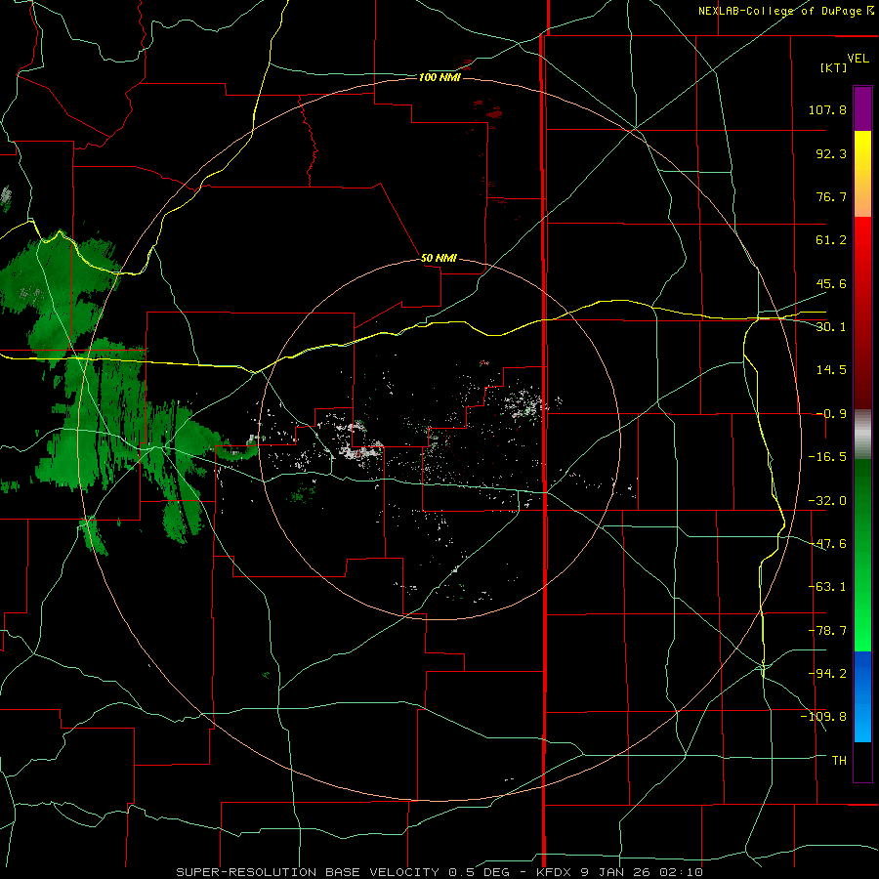Click the blue segment of the velocity color bar
The image size is (879, 879).
[862, 696]
